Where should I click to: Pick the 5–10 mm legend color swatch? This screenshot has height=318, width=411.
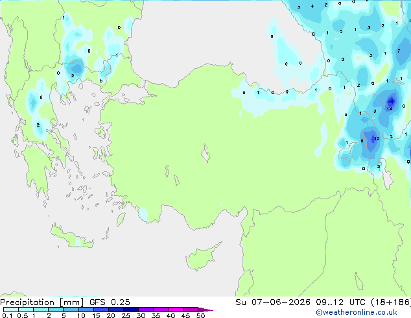pos(71,310)
